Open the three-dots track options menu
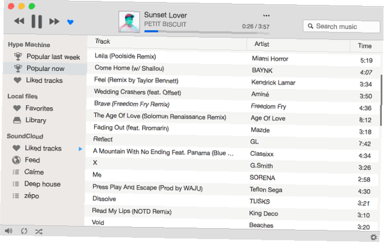This screenshot has width=384, height=243. click(x=266, y=15)
